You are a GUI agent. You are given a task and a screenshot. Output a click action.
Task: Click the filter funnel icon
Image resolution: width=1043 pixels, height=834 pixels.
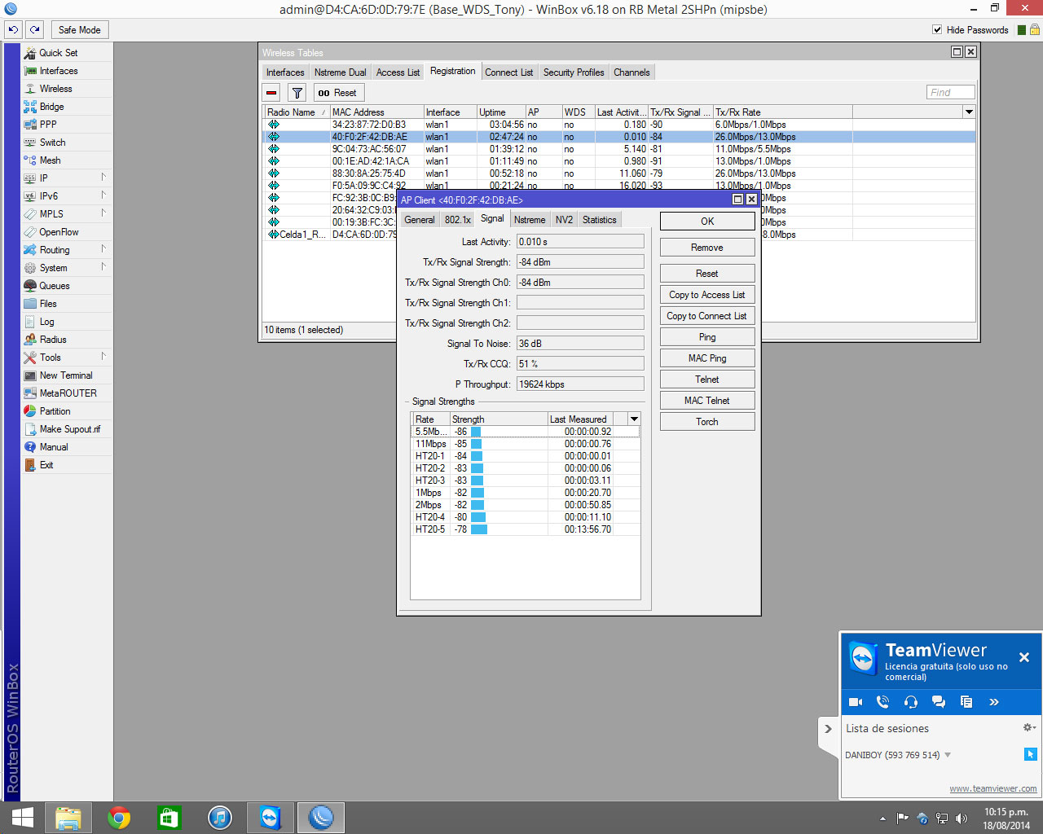pos(297,93)
